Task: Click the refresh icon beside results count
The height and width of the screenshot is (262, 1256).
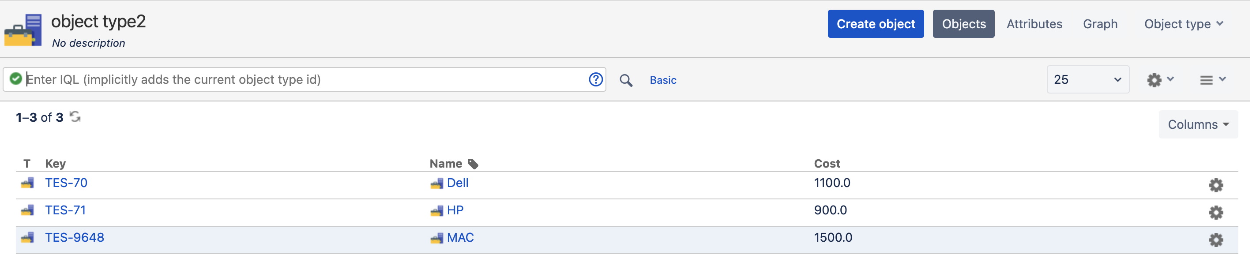Action: [x=75, y=117]
